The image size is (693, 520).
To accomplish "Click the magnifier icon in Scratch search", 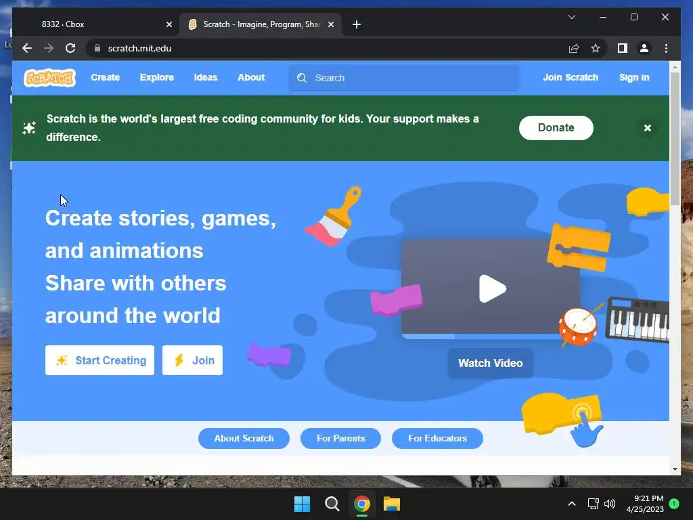I will [x=302, y=78].
